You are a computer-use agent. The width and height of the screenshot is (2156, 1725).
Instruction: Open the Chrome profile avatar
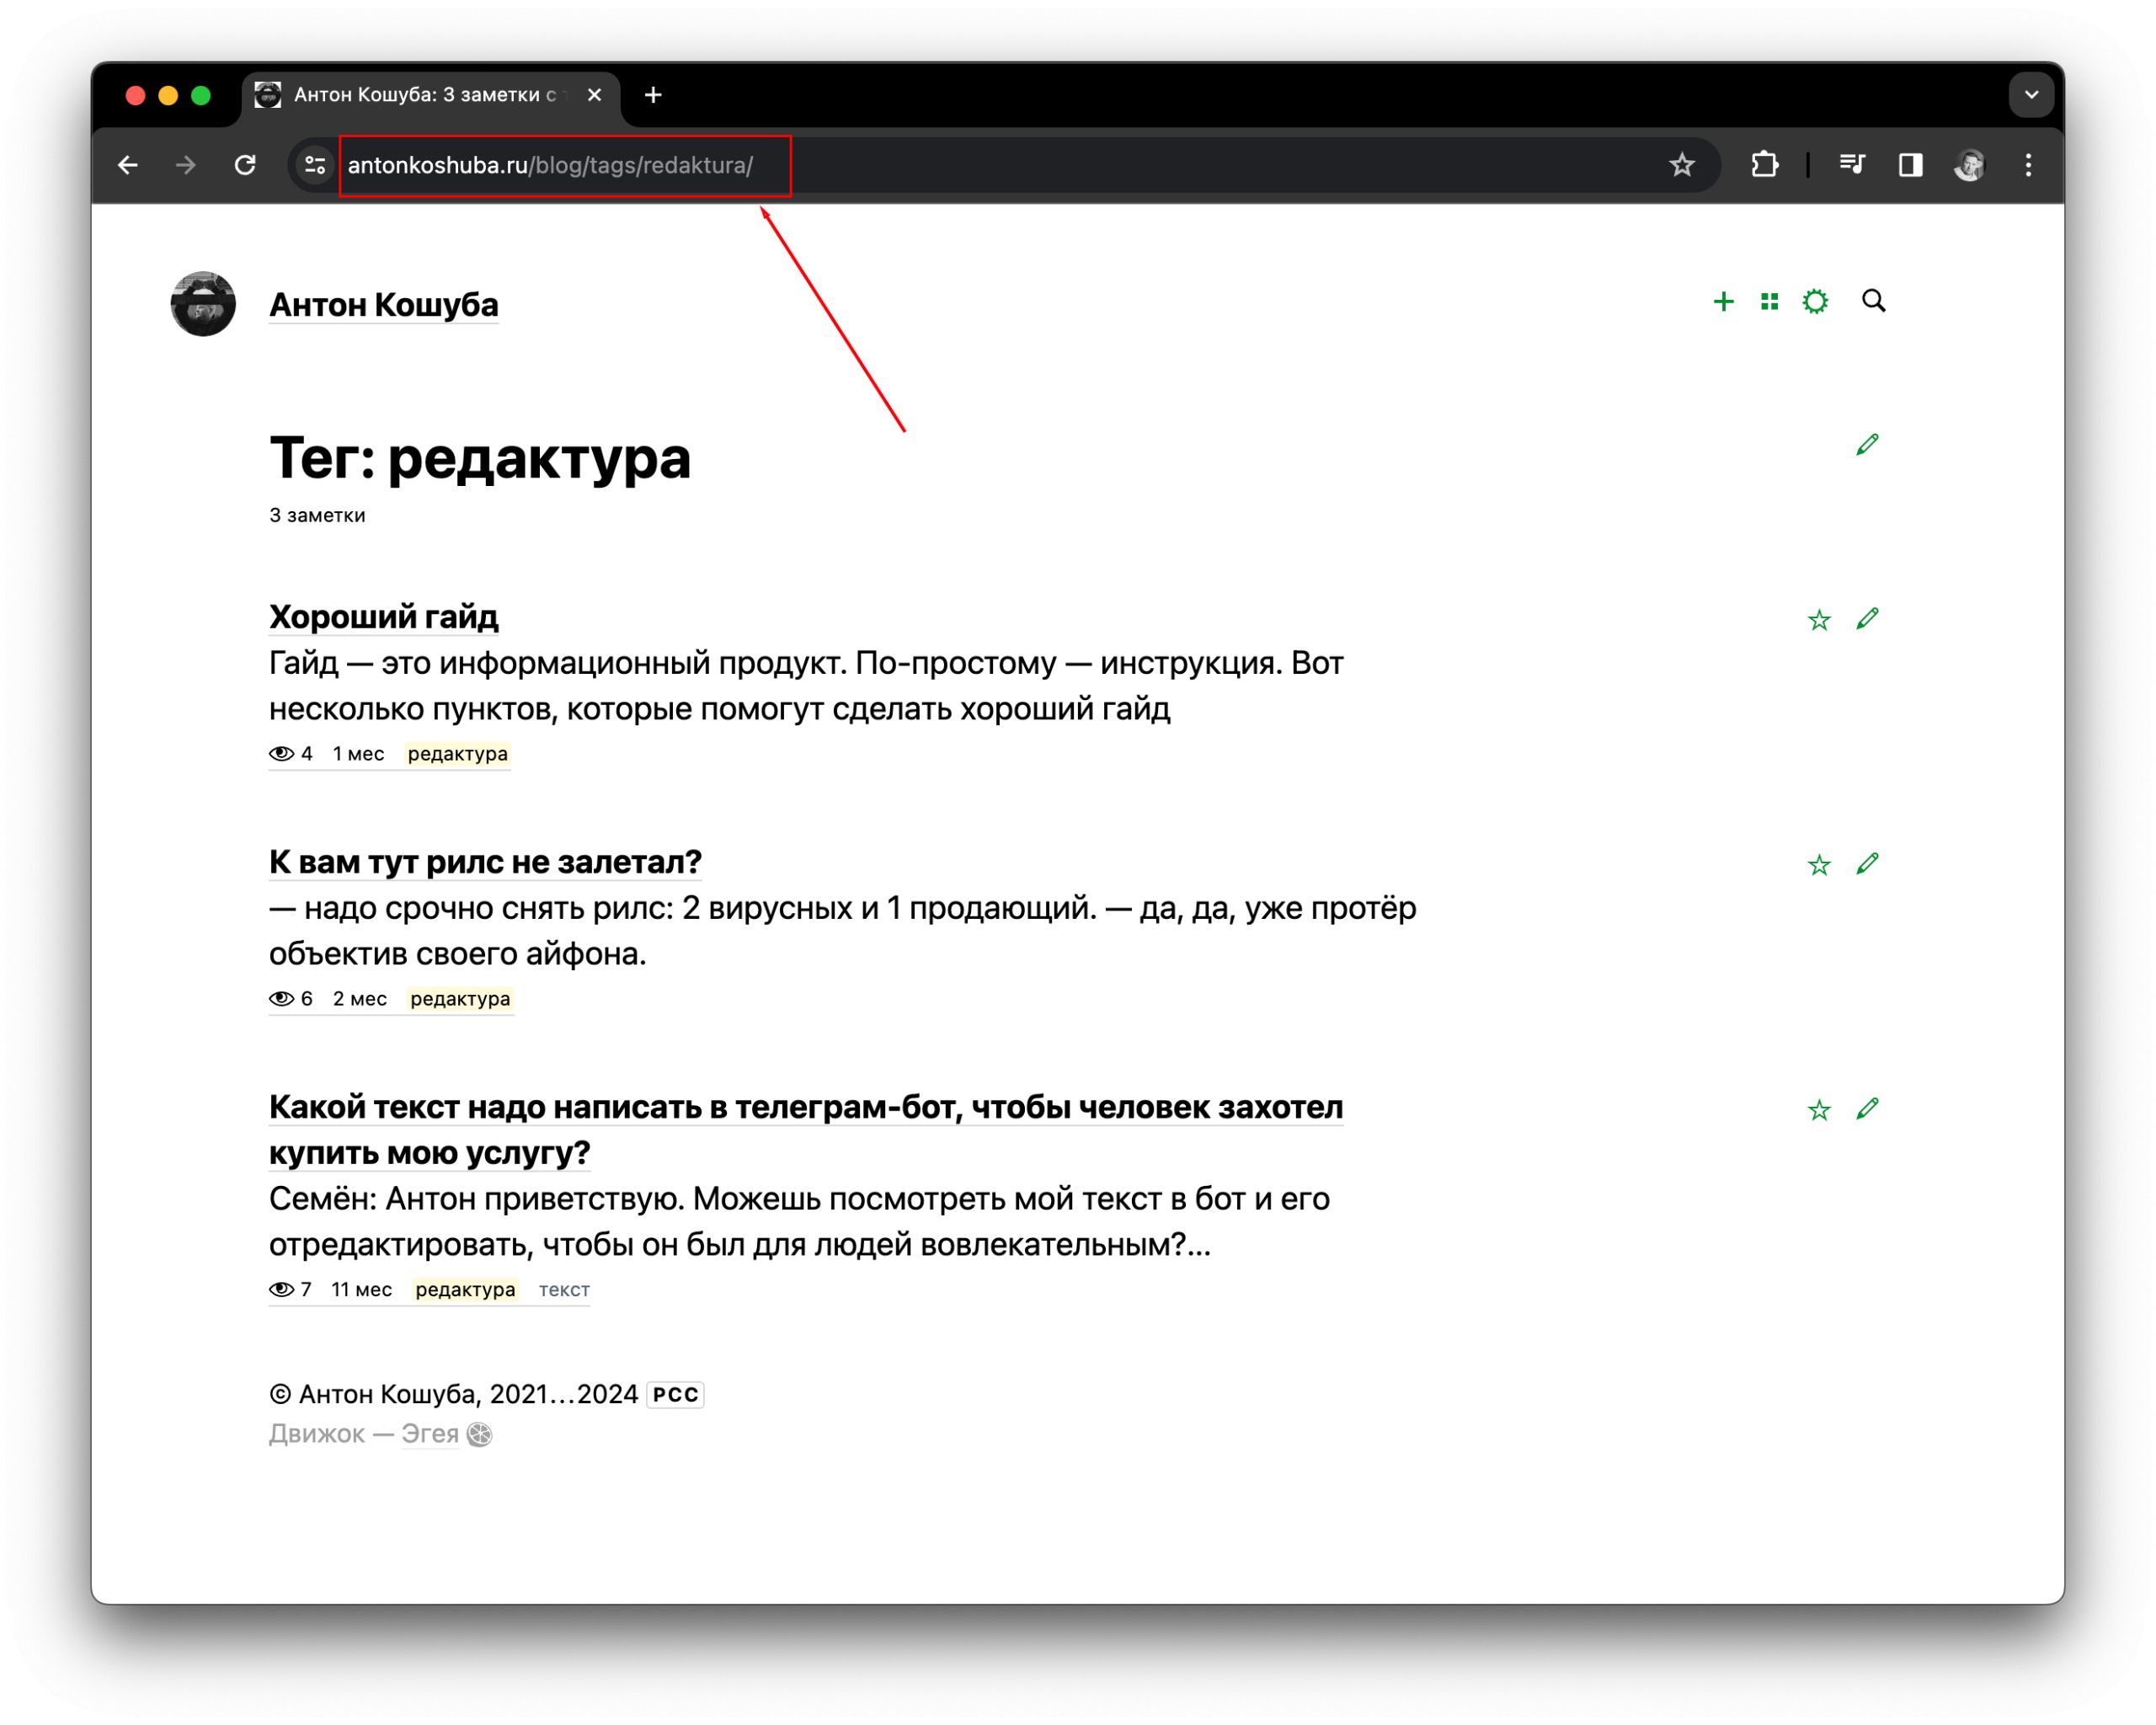click(x=1969, y=165)
